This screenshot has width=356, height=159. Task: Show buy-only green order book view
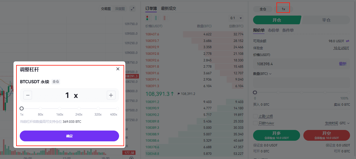pos(157,18)
